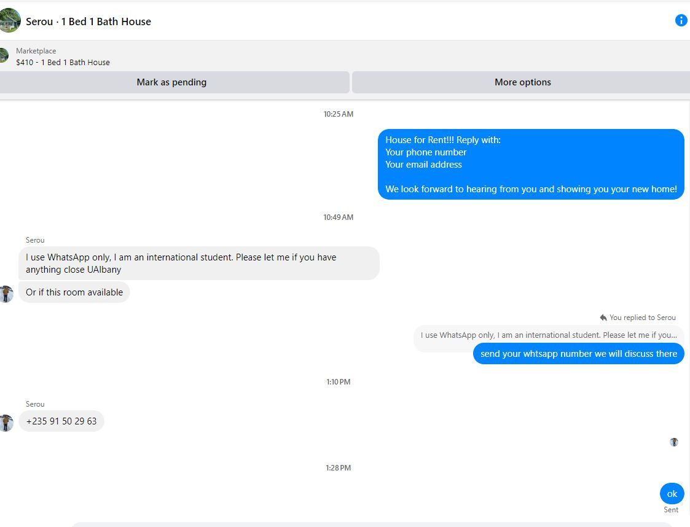Click the seen-by avatar read receipt
The image size is (690, 527).
tap(674, 442)
